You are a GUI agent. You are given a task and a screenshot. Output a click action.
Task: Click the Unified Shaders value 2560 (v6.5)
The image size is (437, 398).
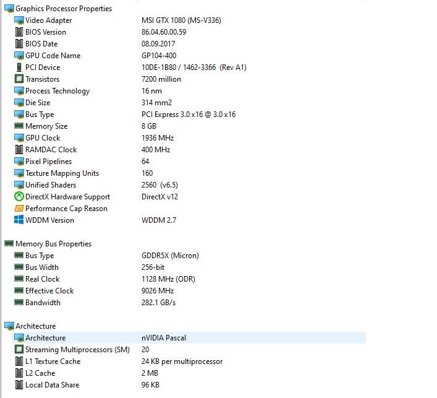[159, 185]
